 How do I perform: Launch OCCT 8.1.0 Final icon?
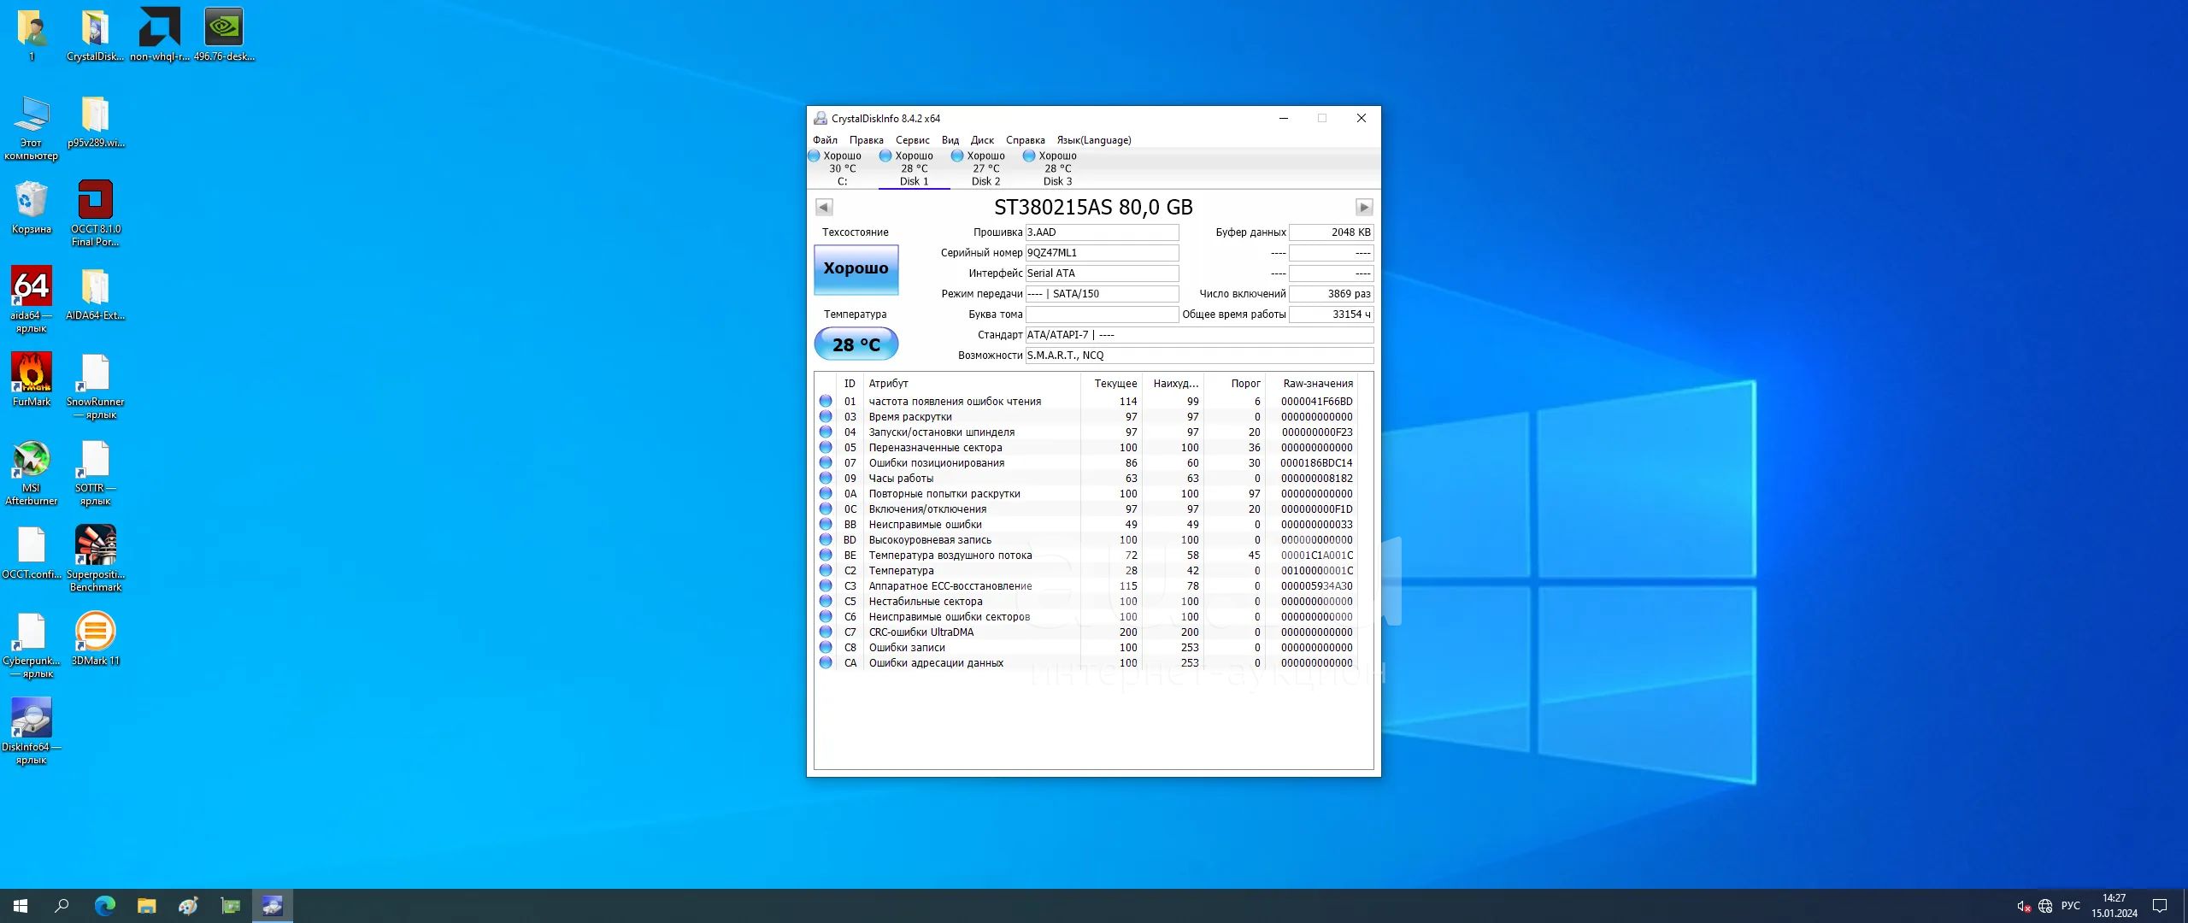96,214
